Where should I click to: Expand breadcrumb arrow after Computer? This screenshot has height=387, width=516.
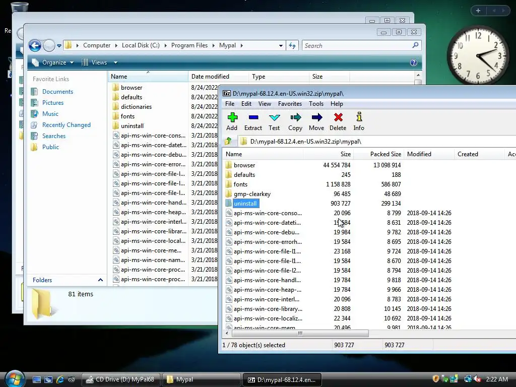click(116, 45)
